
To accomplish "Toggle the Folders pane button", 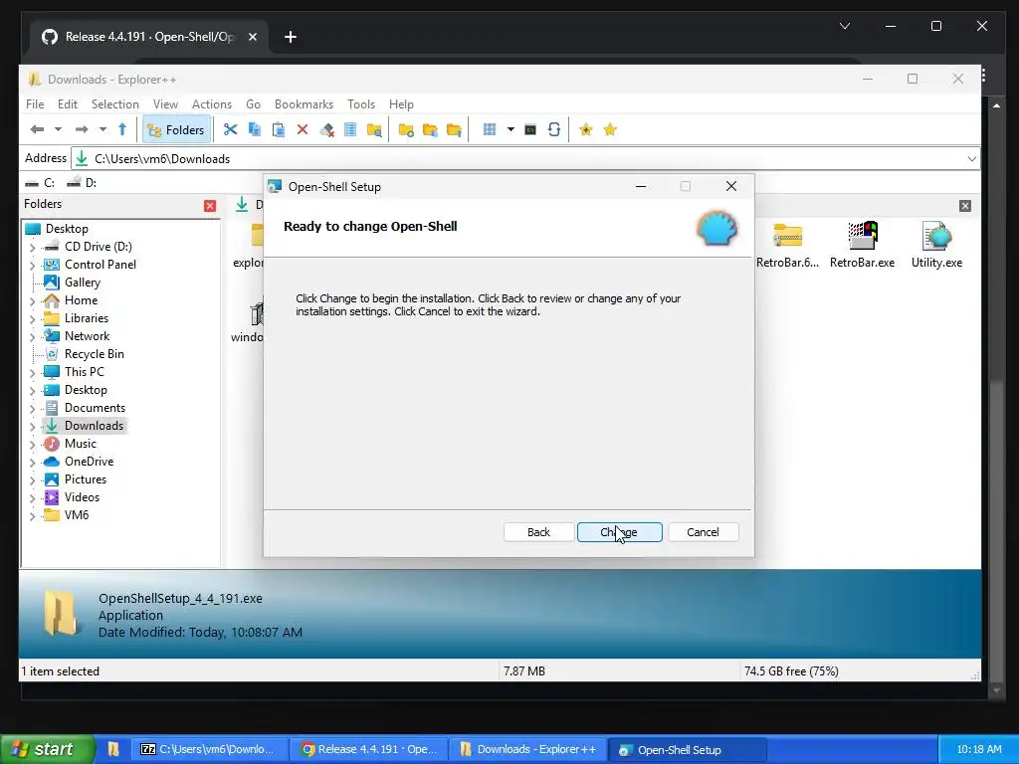I will click(x=177, y=130).
